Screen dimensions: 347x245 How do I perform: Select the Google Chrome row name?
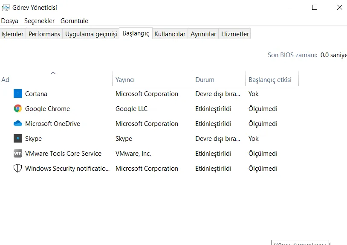point(47,109)
